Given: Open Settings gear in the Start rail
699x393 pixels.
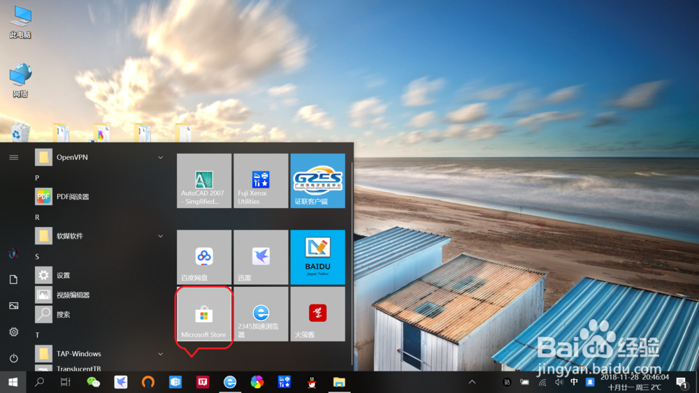Looking at the screenshot, I should click(14, 332).
